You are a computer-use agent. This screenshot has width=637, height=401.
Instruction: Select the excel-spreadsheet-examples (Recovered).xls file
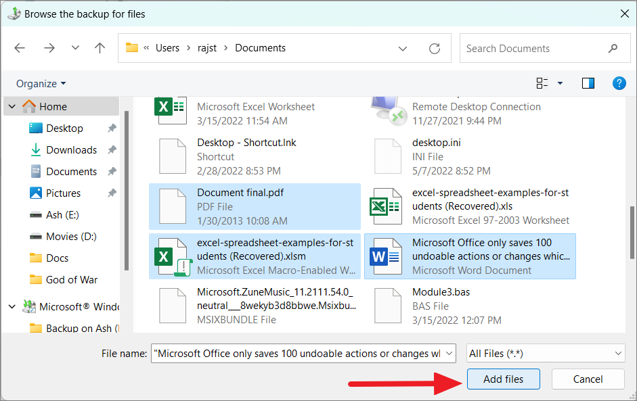tap(470, 207)
